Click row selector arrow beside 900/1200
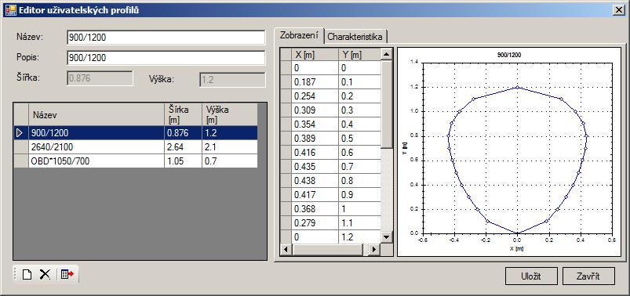This screenshot has height=296, width=630. pos(20,133)
